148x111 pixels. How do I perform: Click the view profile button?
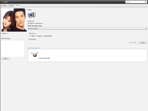(132, 42)
